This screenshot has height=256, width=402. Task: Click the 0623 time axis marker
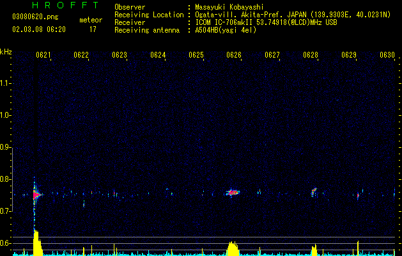click(120, 55)
